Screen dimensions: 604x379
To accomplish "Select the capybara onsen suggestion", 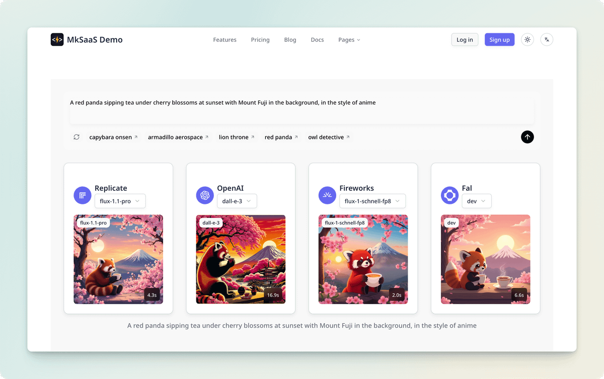I will coord(113,137).
